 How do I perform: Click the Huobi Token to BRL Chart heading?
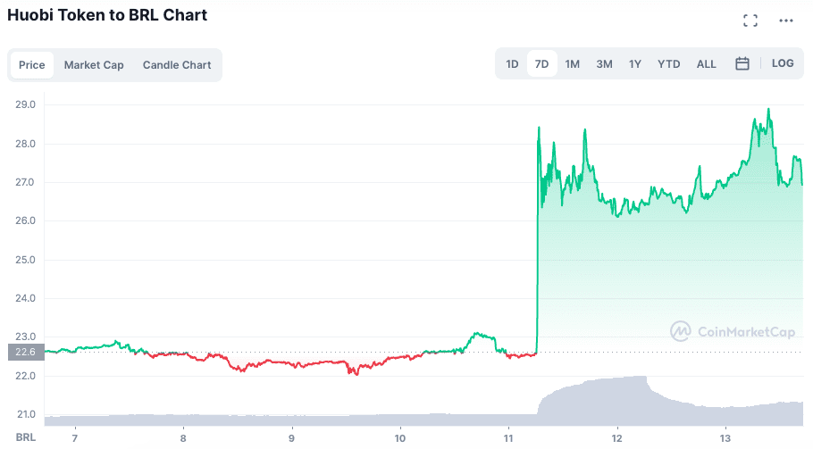107,15
